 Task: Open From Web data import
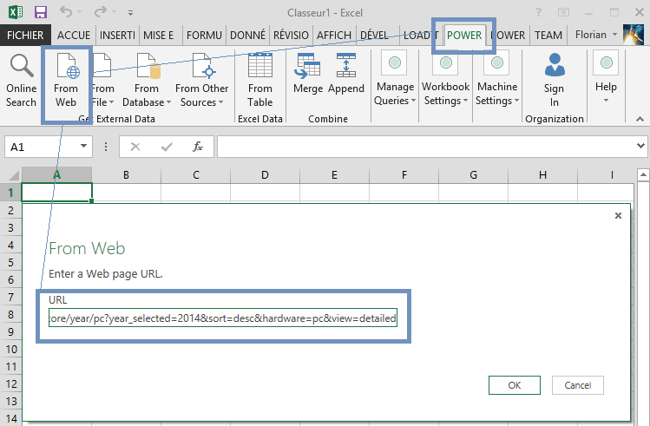66,82
